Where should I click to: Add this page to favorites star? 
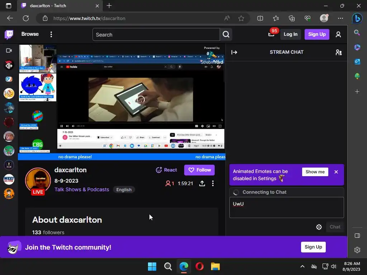pyautogui.click(x=241, y=18)
